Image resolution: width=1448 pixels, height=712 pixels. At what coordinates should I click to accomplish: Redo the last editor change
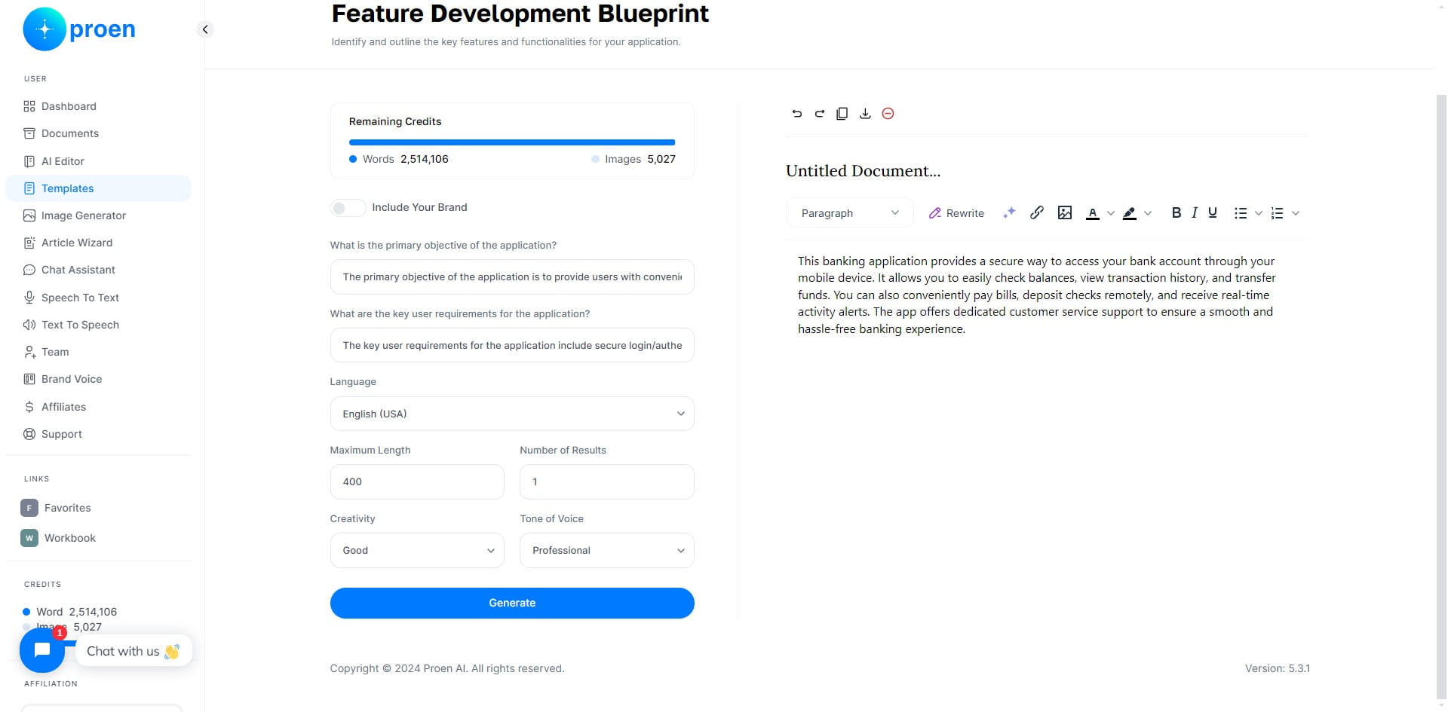820,114
